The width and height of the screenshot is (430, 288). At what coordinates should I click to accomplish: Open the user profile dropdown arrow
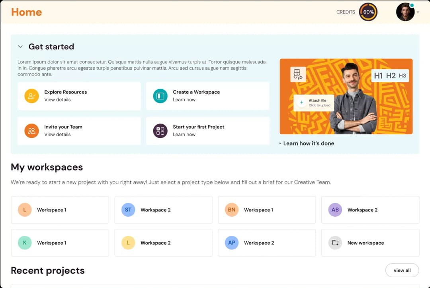(x=418, y=12)
